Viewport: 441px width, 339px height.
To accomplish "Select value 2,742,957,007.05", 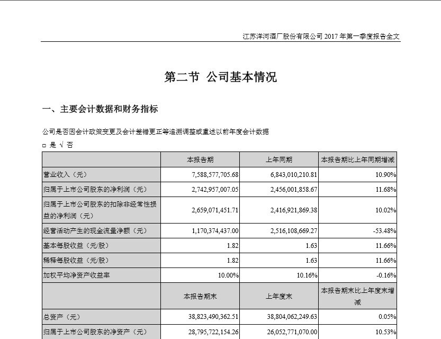I will 215,190.
